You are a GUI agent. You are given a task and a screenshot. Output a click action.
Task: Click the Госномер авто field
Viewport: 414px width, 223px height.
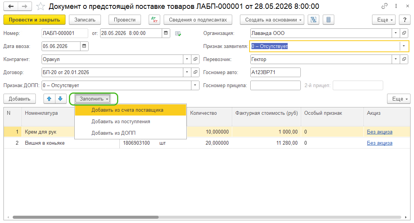tap(275, 72)
